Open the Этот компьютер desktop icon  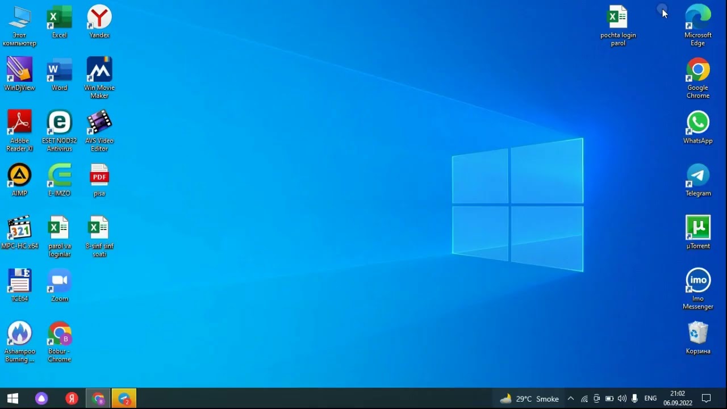click(19, 26)
